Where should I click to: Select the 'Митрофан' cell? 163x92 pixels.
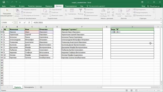tap(32, 40)
